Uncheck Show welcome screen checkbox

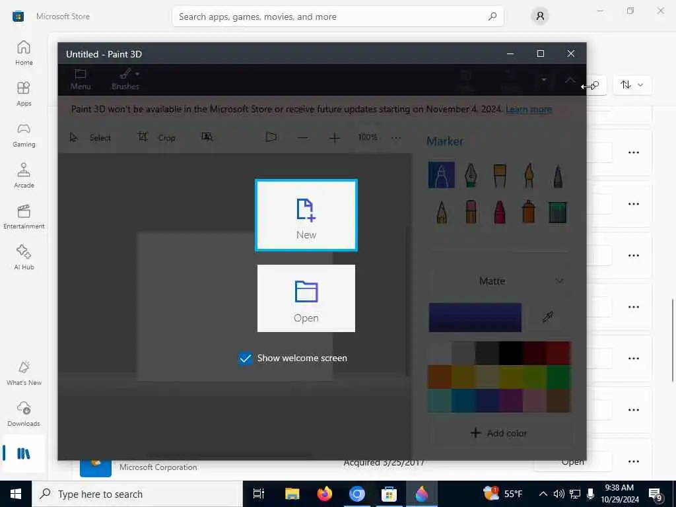(x=246, y=358)
